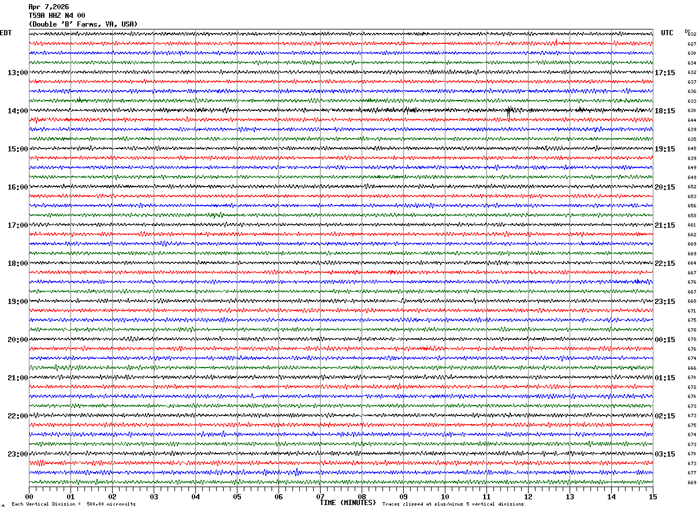The image size is (699, 512).
Task: Click the 18:15 UTC time label
Action: pyautogui.click(x=664, y=111)
